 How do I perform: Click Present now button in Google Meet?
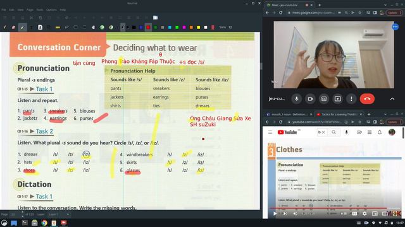click(x=337, y=99)
